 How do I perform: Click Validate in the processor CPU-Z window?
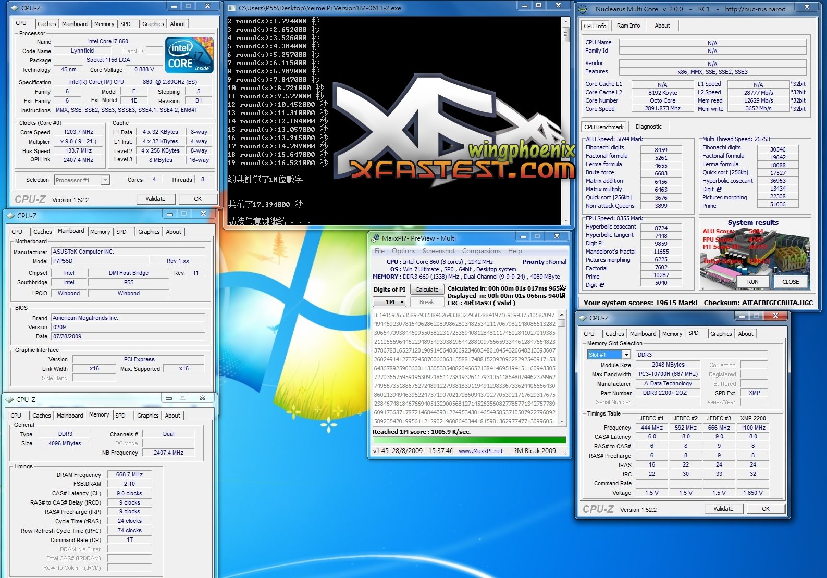[x=155, y=199]
